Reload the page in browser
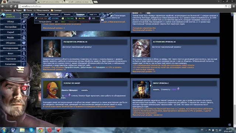The height and width of the screenshot is (133, 236). click(x=11, y=6)
